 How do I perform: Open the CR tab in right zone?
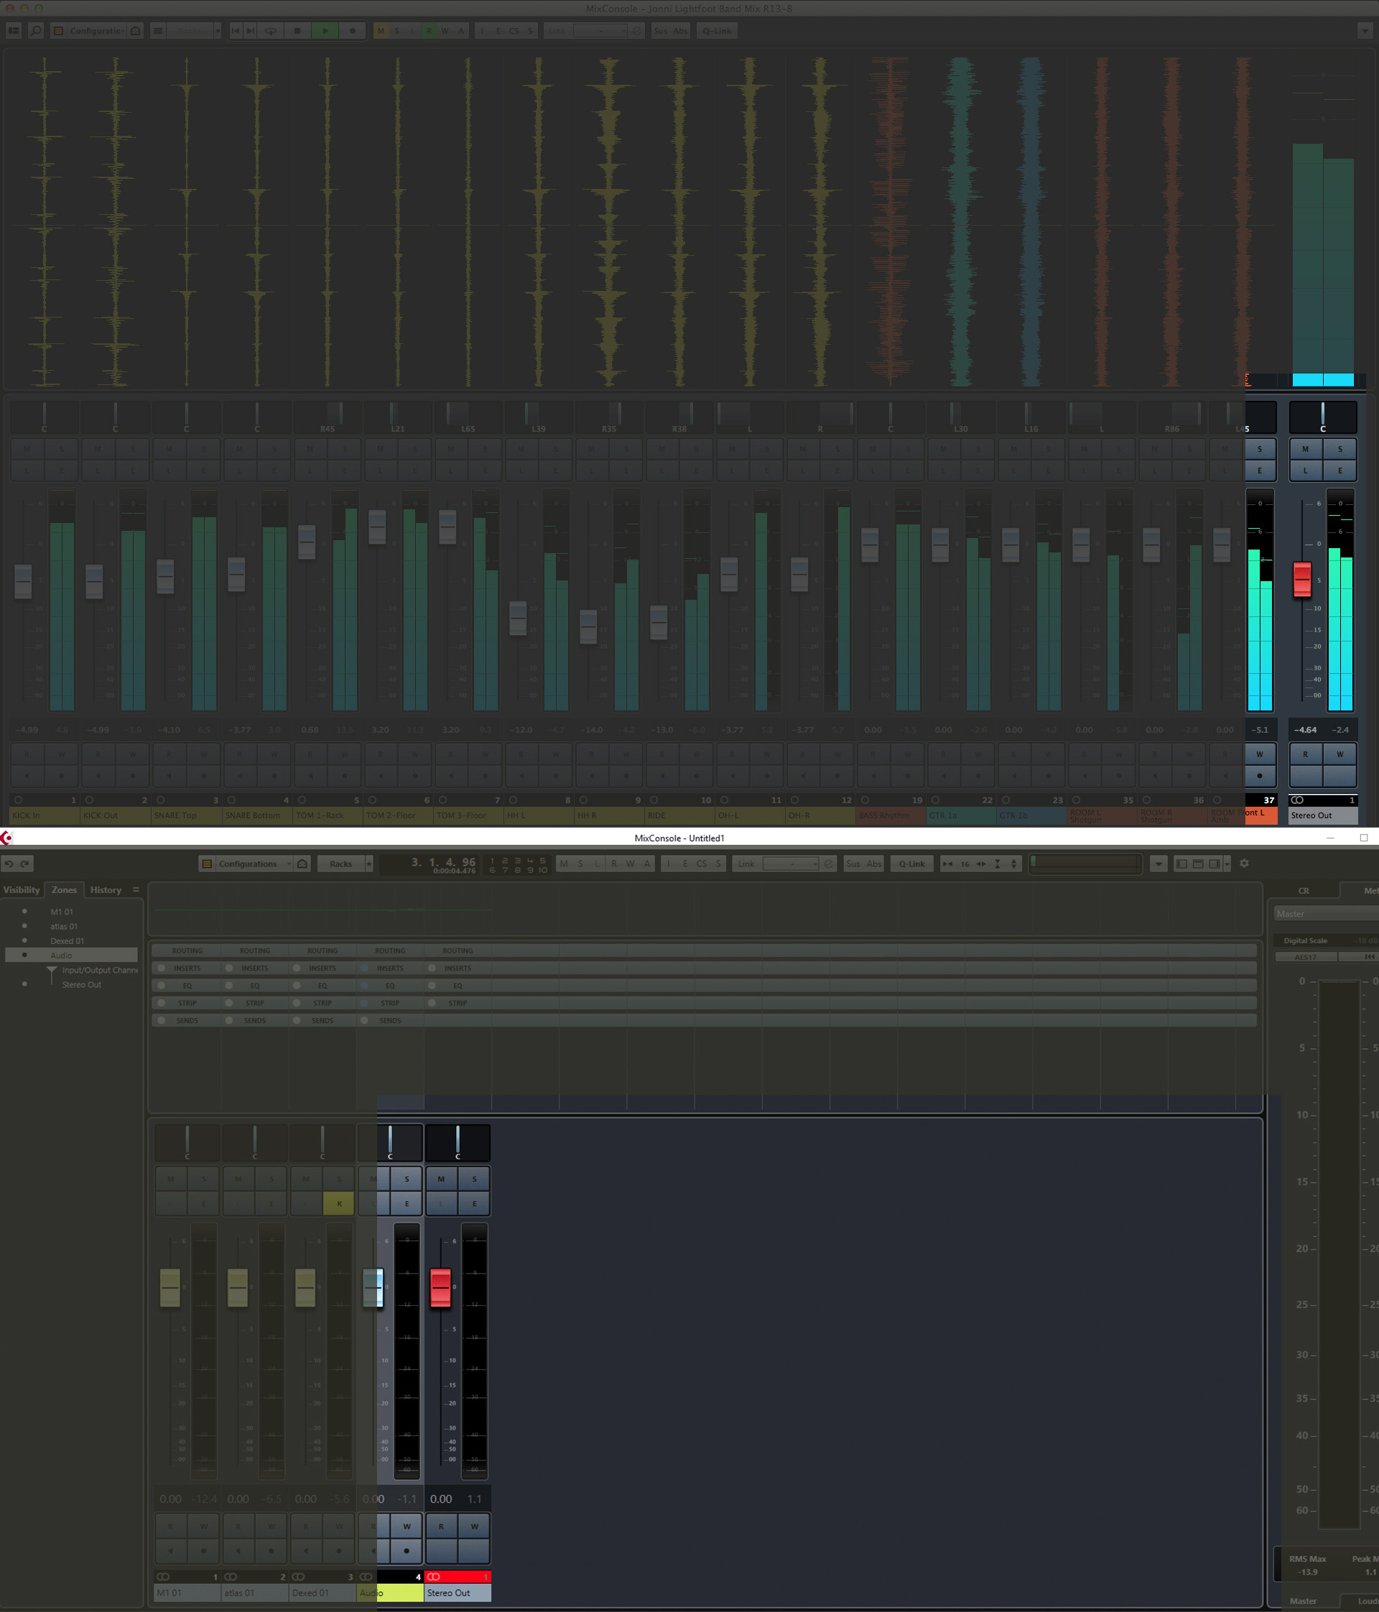point(1304,891)
